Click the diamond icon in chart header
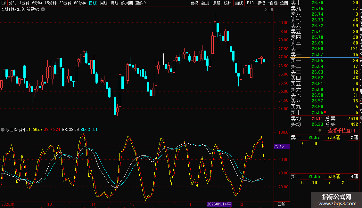Viewport: 362px width, 208px height. [265, 10]
